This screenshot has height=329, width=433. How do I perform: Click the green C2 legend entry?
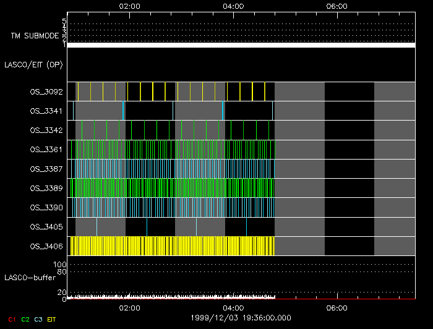point(25,318)
